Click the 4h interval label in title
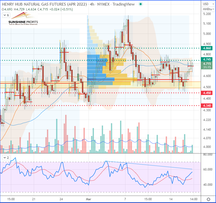Viewport: 216px width, 203px height. tap(92, 4)
